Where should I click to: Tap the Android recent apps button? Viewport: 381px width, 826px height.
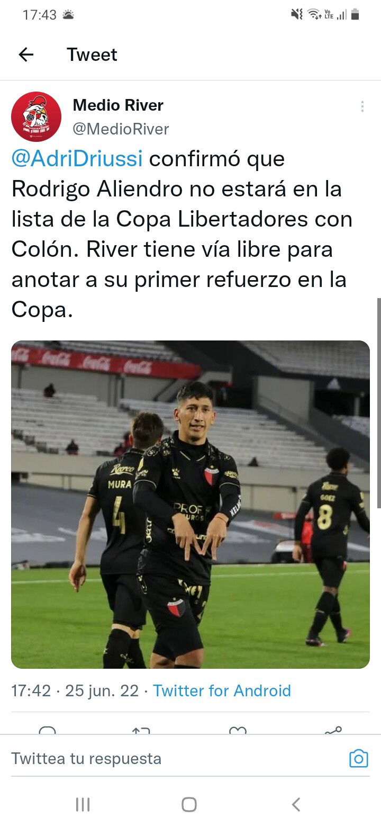click(x=83, y=804)
